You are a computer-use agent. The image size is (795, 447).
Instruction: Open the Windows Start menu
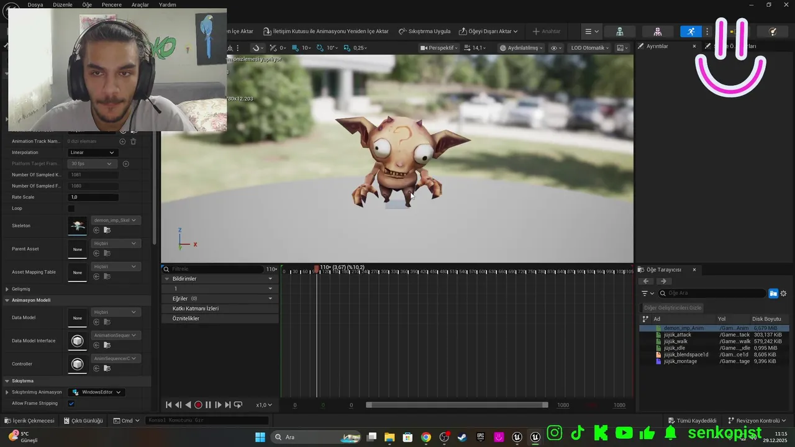pos(260,437)
